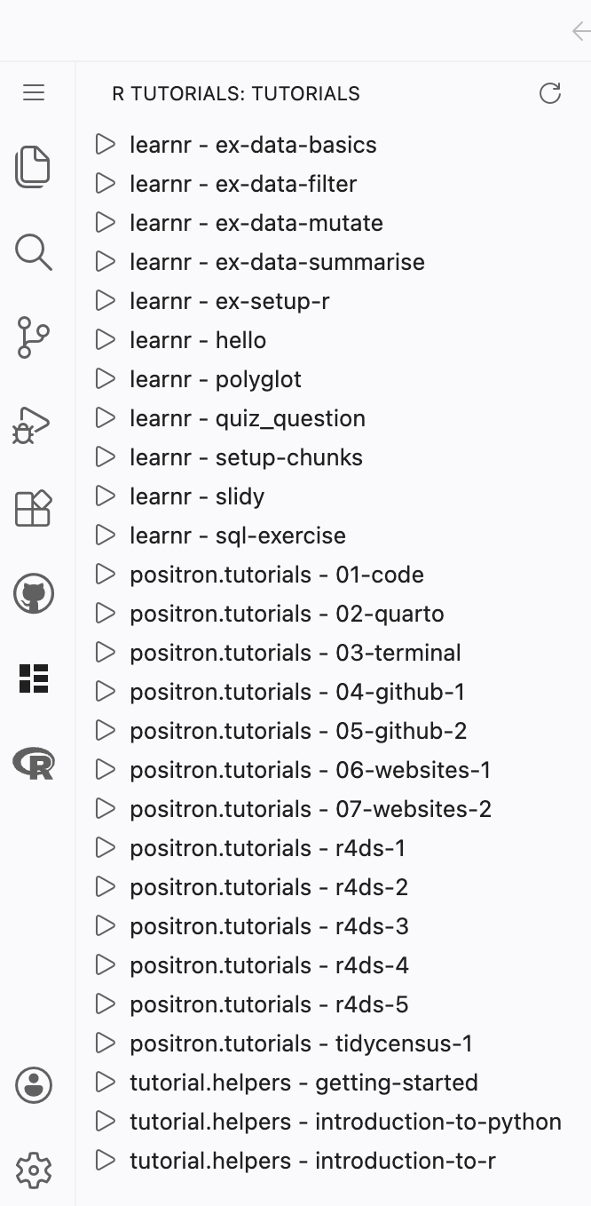The height and width of the screenshot is (1206, 591).
Task: Open the Run and Debug view
Action: click(34, 424)
